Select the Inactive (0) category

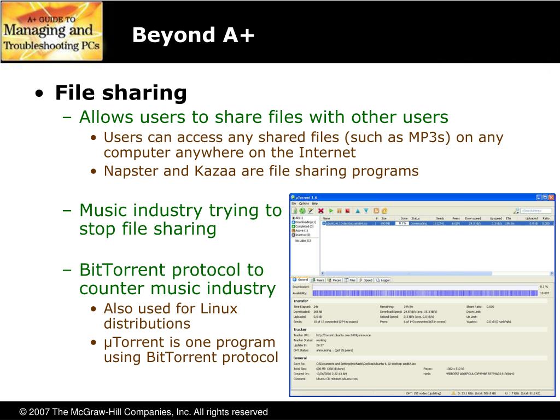(301, 235)
